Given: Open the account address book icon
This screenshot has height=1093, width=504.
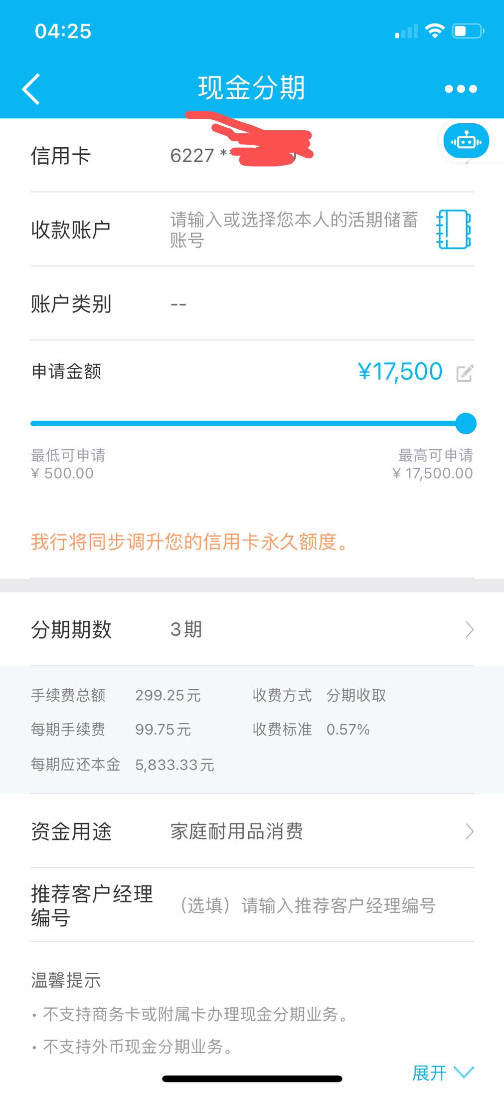Looking at the screenshot, I should coord(453,230).
